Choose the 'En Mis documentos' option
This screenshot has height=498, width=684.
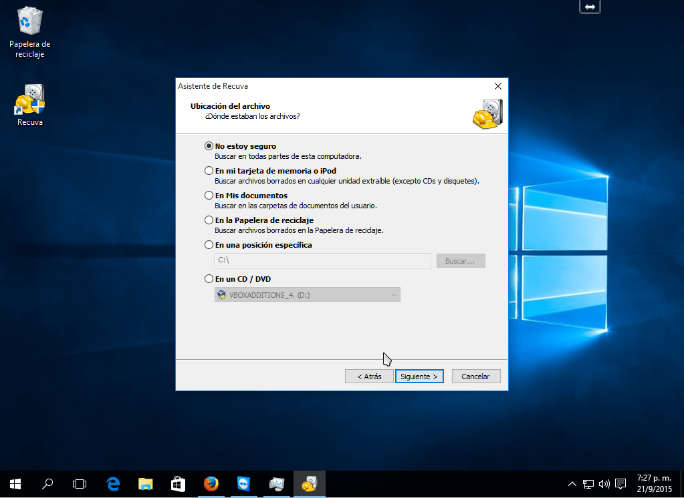(209, 196)
